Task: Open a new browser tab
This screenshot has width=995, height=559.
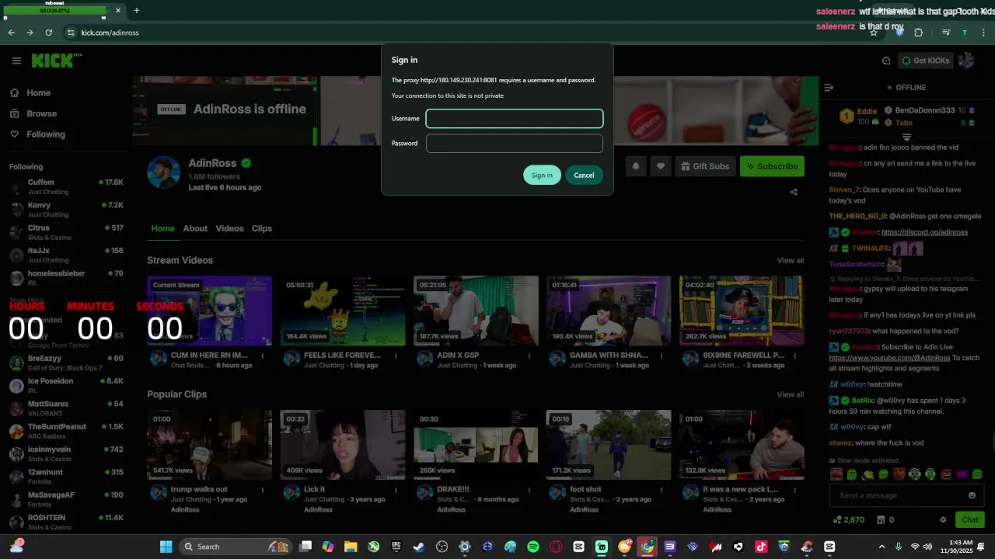Action: point(136,10)
